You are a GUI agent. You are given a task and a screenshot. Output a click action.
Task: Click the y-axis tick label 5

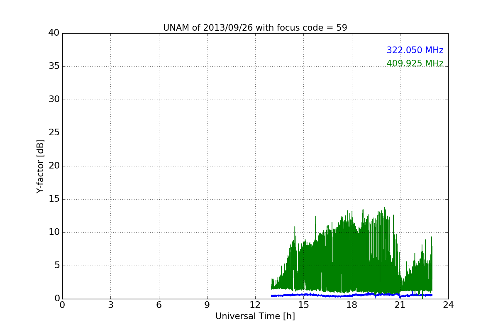57,265
